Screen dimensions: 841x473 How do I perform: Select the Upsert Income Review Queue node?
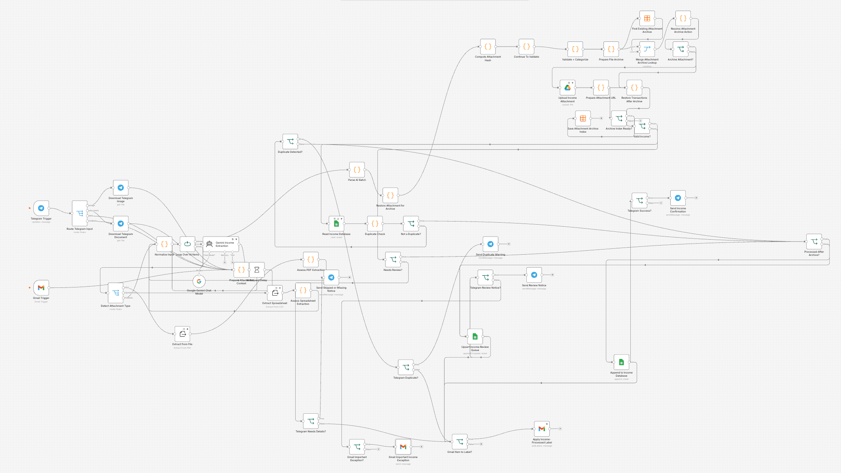(x=475, y=337)
